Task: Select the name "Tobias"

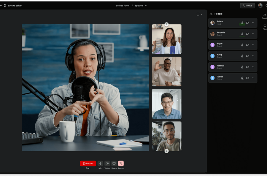Action: (x=220, y=77)
